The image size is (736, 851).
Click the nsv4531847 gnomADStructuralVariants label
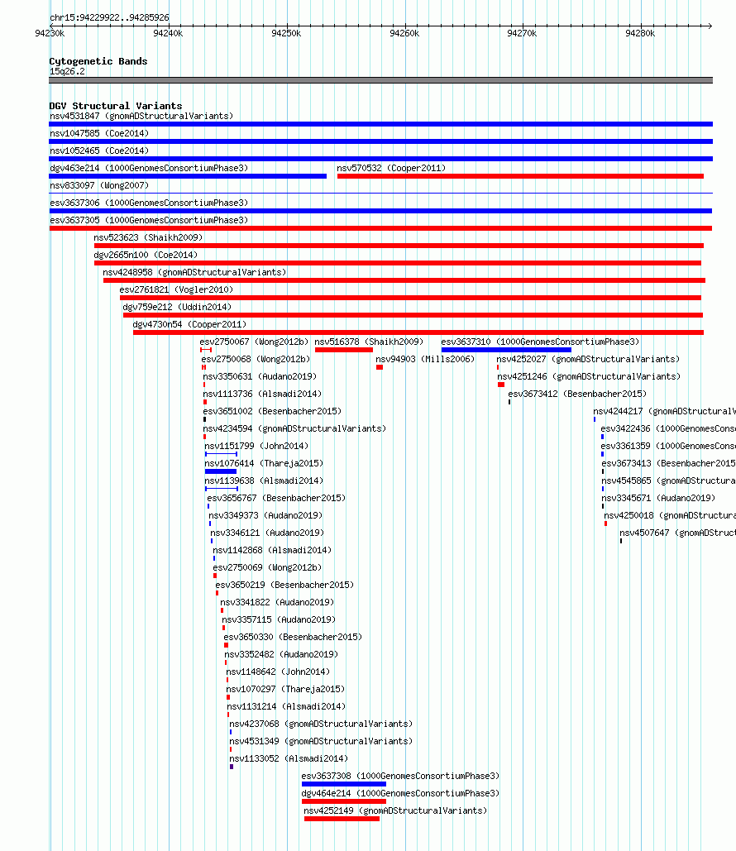point(141,116)
